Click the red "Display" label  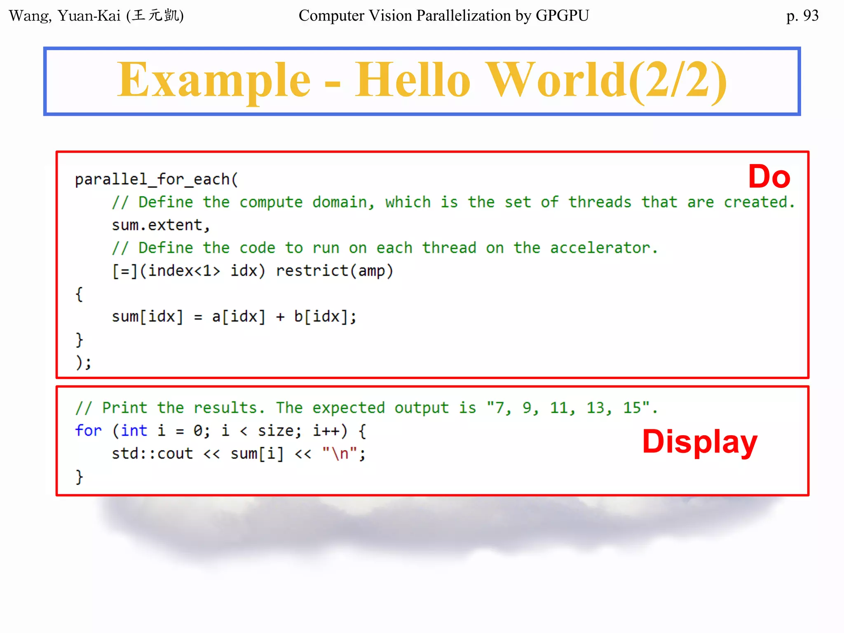tap(700, 441)
